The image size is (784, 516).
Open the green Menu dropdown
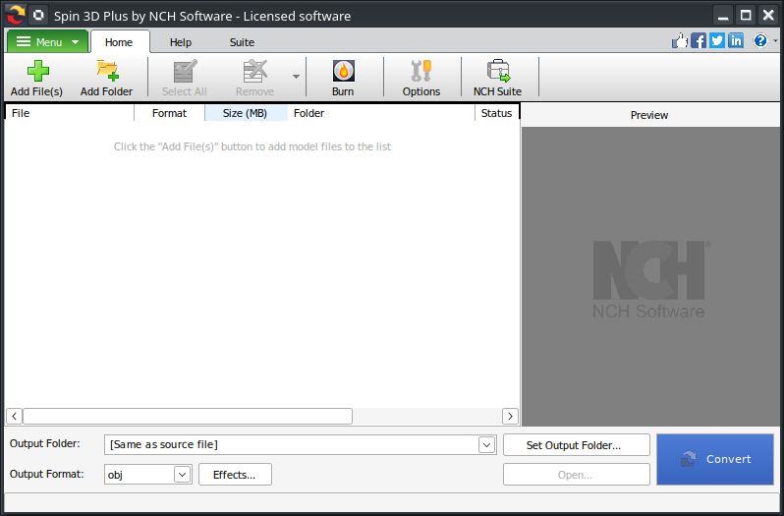pyautogui.click(x=47, y=41)
